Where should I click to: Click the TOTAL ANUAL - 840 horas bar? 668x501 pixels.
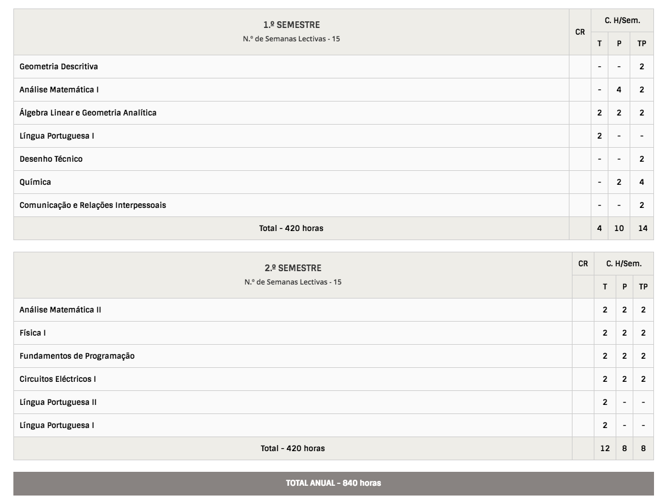pos(333,483)
